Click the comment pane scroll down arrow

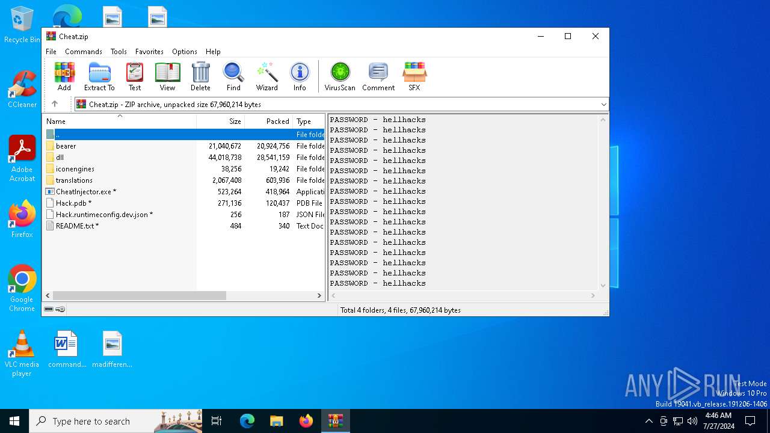(603, 286)
